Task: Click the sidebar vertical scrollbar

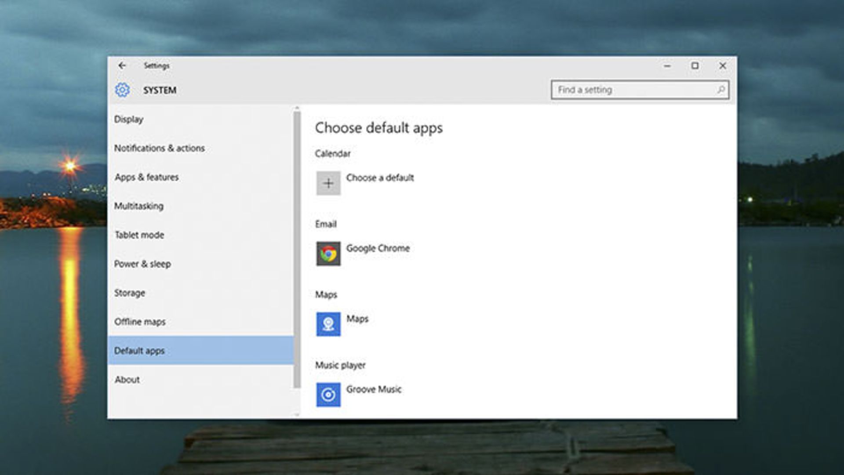Action: pos(297,250)
